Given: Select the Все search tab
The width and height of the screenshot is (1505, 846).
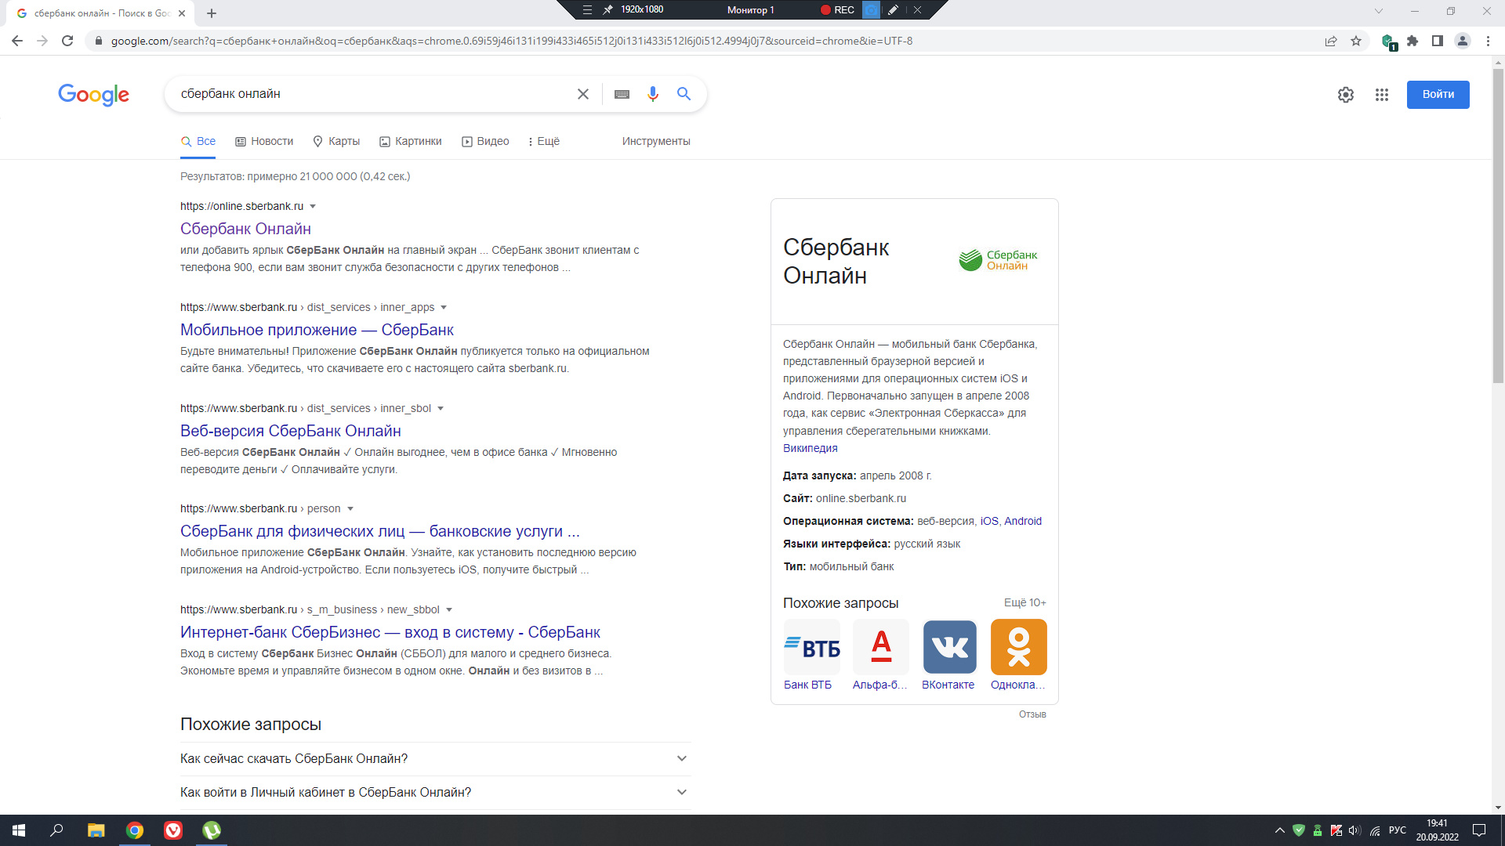Looking at the screenshot, I should click(x=198, y=142).
